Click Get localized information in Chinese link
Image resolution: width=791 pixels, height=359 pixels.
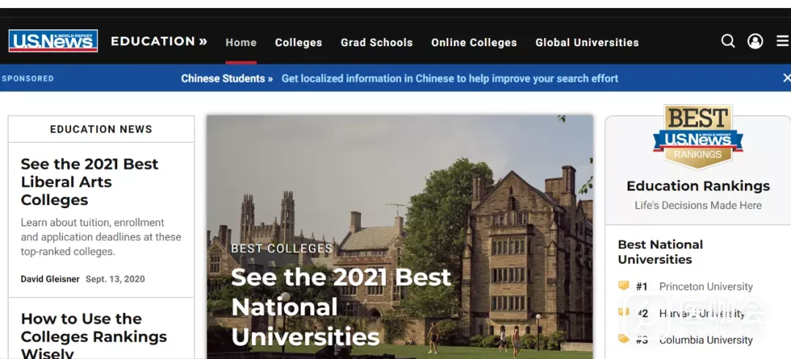click(450, 78)
